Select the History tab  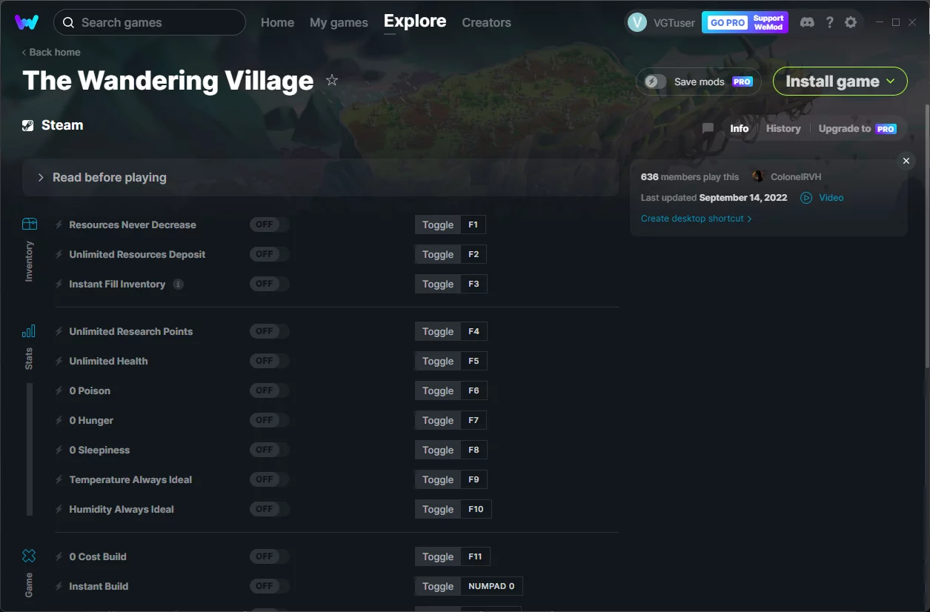coord(783,128)
